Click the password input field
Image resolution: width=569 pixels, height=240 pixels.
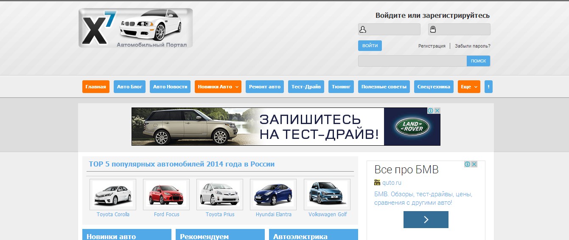(x=459, y=29)
